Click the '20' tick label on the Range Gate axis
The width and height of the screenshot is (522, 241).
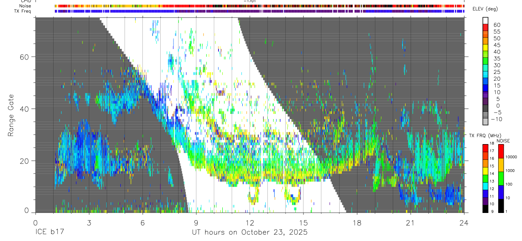25,161
